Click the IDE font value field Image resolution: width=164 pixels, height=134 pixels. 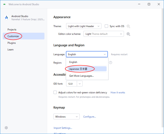point(72,84)
